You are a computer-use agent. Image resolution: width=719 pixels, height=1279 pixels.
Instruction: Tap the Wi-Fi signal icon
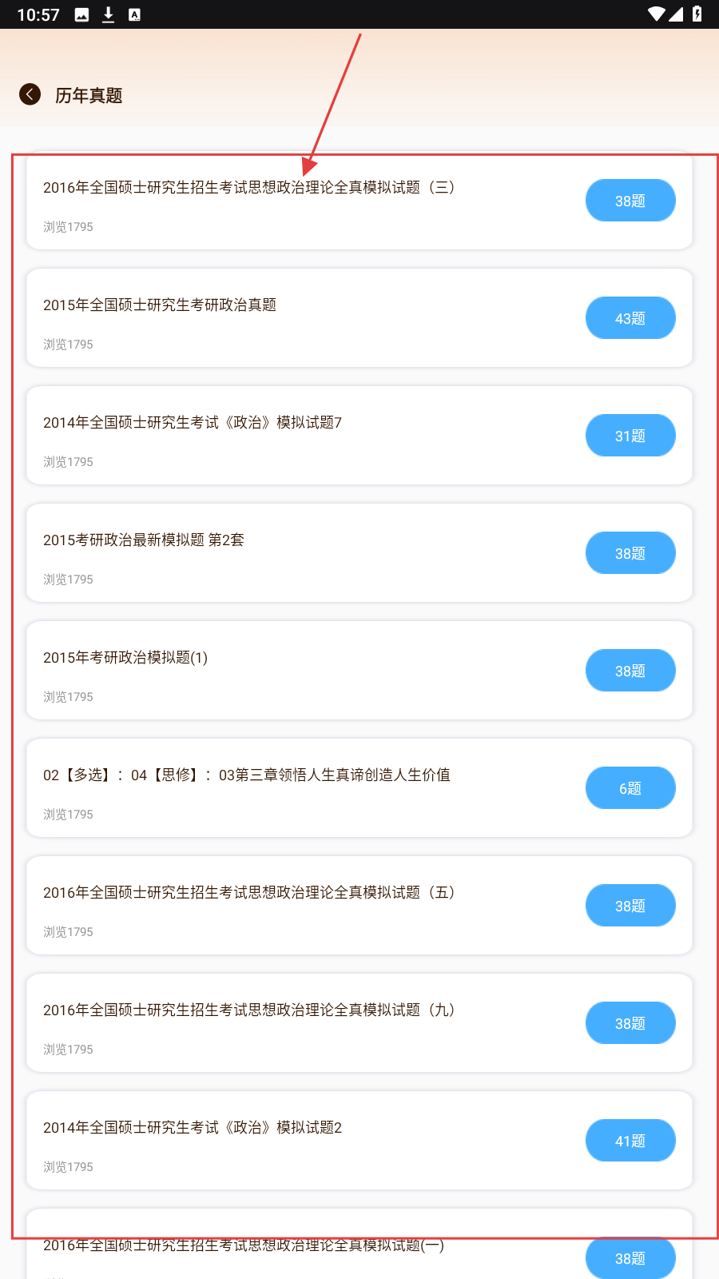tap(656, 14)
